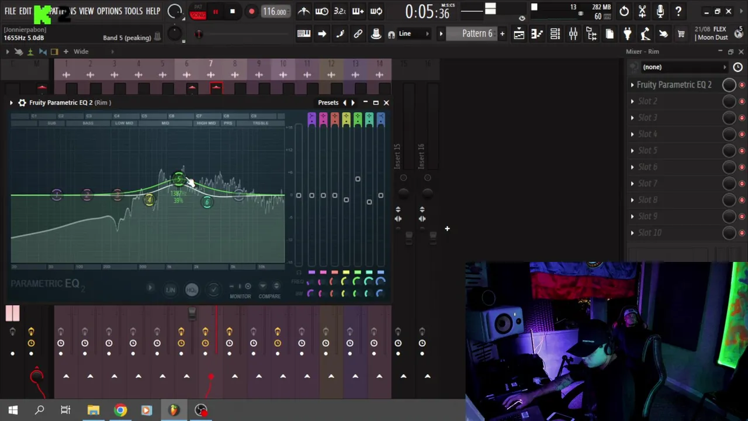
Task: Toggle PAT/SONG playback mode switch
Action: click(x=198, y=12)
